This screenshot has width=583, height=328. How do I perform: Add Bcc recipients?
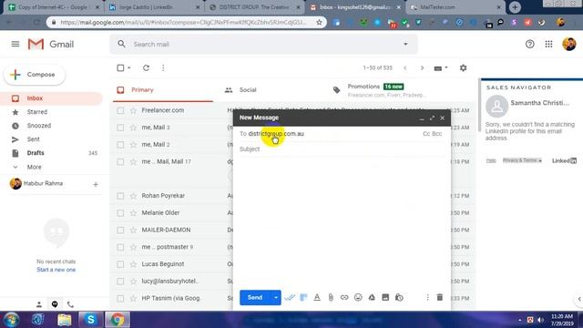437,134
